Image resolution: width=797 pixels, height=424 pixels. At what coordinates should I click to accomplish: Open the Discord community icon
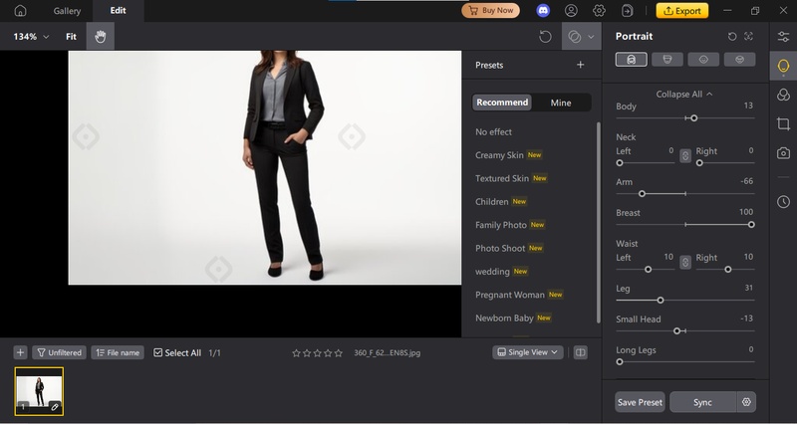542,11
